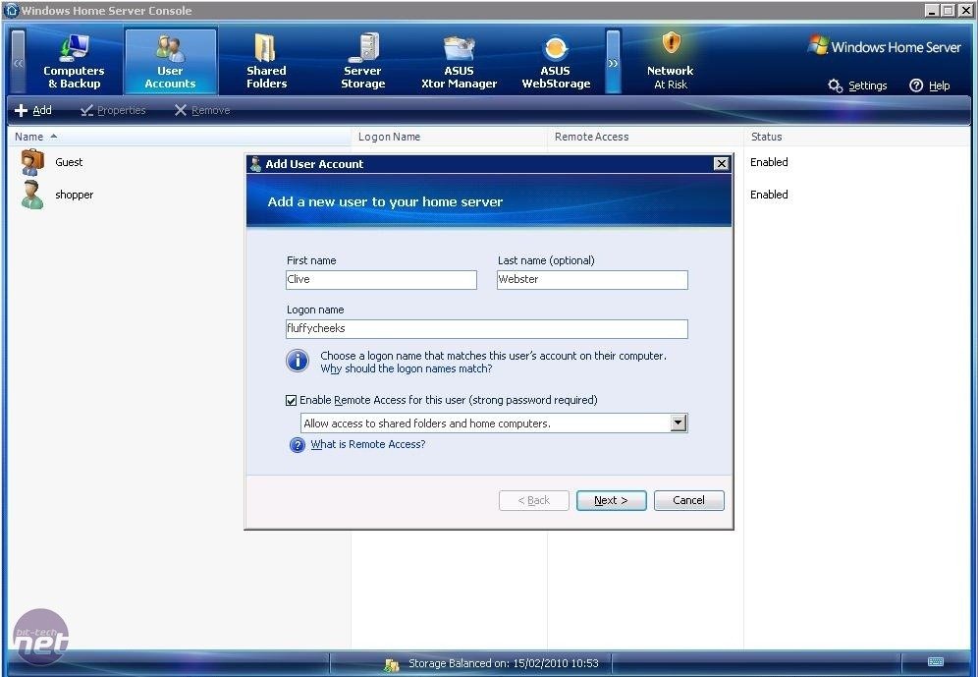Open Settings with the gear icon
The width and height of the screenshot is (978, 677).
[857, 85]
